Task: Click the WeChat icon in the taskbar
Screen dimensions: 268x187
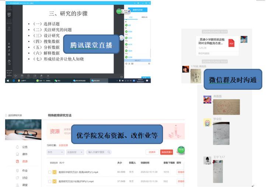Action: coord(56,80)
